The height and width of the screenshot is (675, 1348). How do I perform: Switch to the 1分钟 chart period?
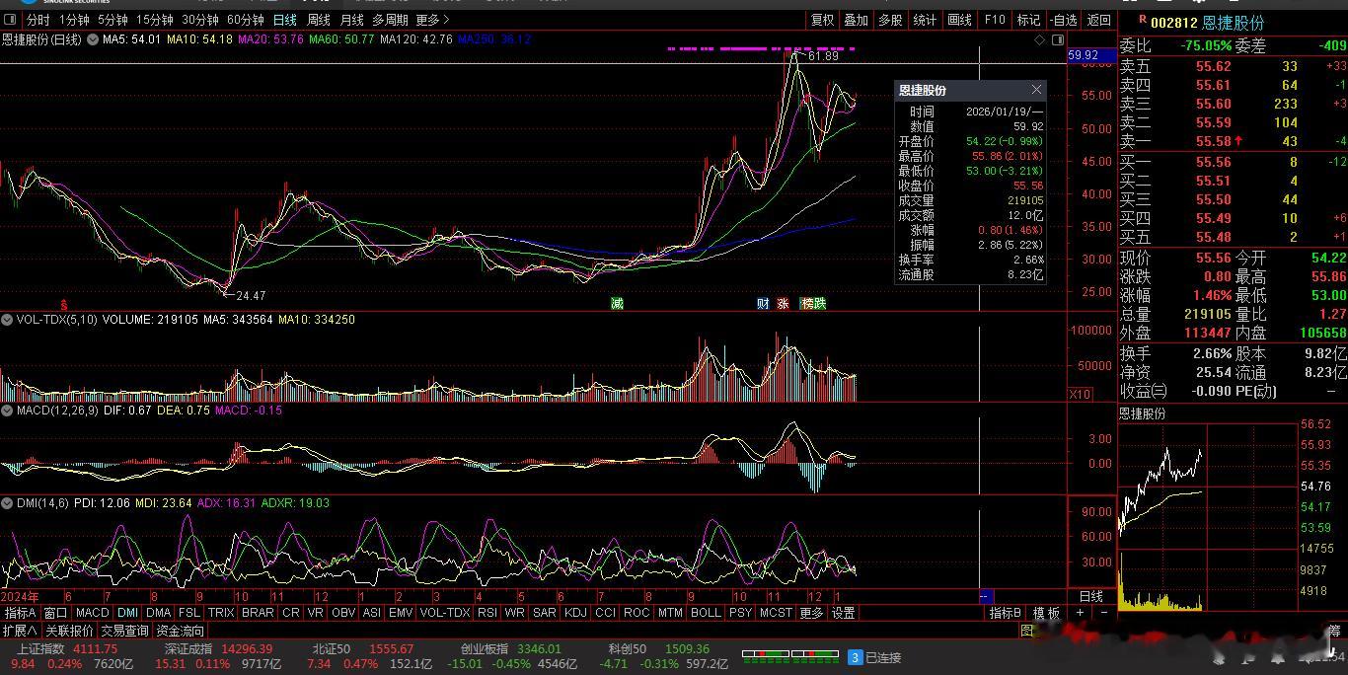(74, 20)
